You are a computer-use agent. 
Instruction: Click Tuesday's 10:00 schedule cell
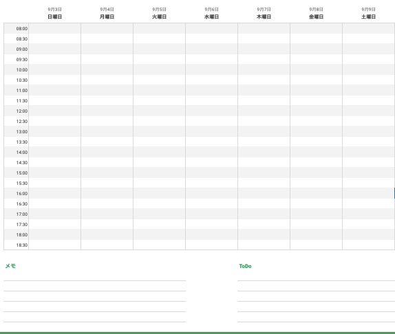(x=159, y=70)
